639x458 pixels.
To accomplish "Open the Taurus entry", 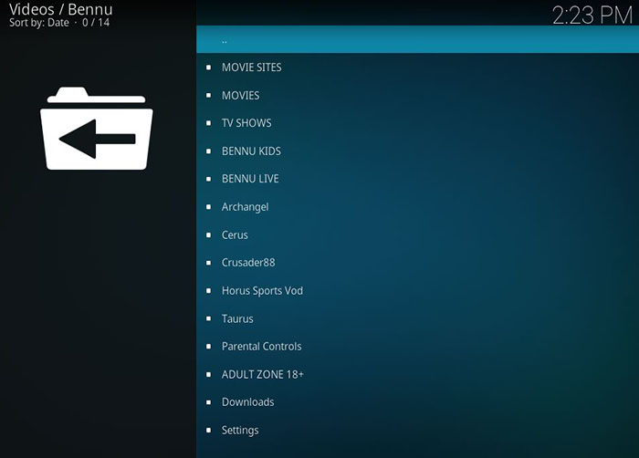I will click(x=417, y=318).
